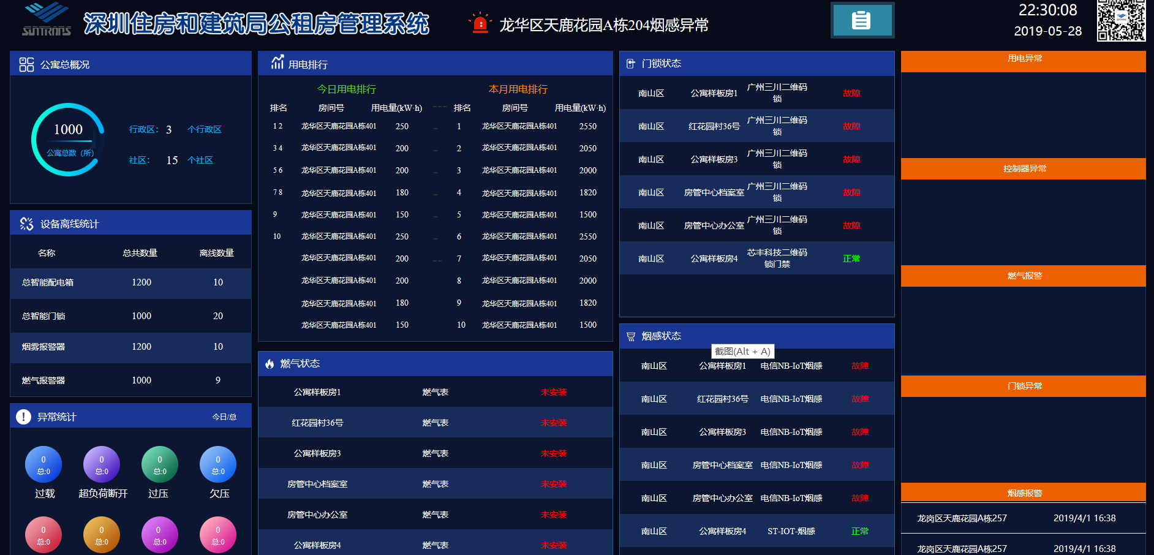Image resolution: width=1154 pixels, height=555 pixels.
Task: Click the 公寓总概况 grid icon
Action: coord(26,64)
